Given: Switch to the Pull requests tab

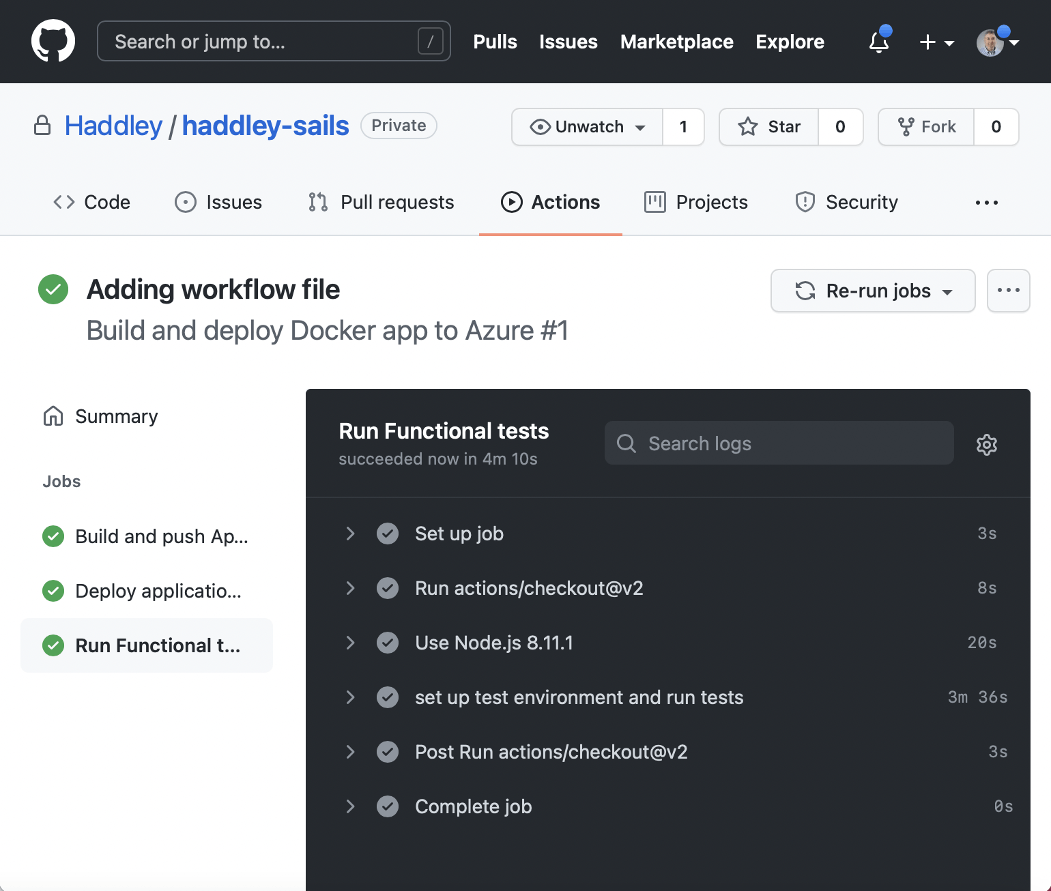Looking at the screenshot, I should click(x=381, y=203).
